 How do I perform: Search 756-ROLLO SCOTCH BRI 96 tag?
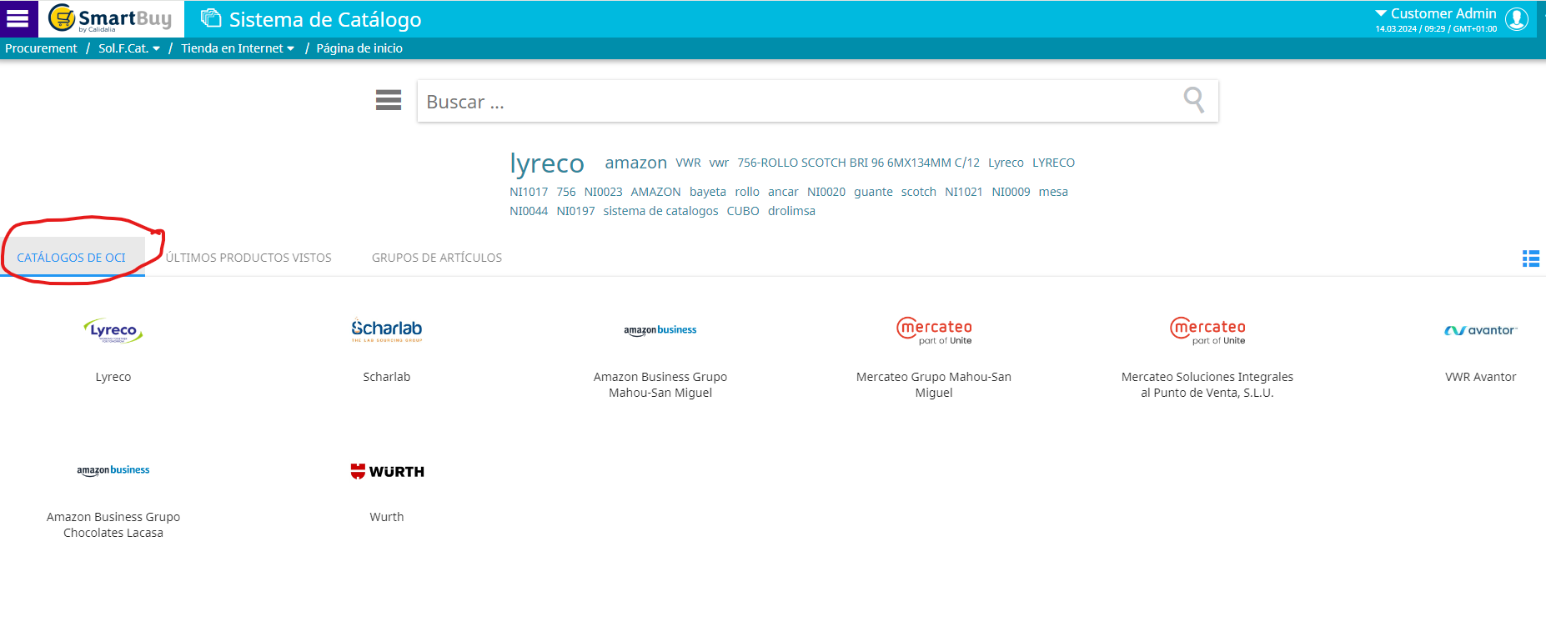click(858, 163)
